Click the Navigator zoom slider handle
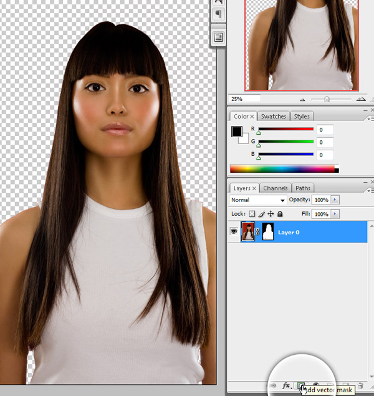This screenshot has height=396, width=374. click(327, 99)
